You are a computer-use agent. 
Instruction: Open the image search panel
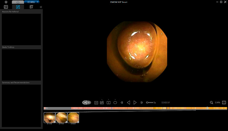click(x=31, y=7)
